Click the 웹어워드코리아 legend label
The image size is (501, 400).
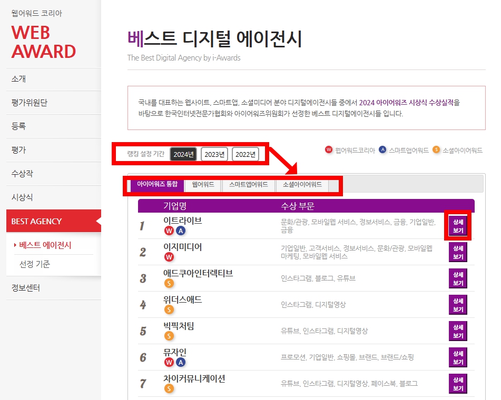(x=355, y=151)
